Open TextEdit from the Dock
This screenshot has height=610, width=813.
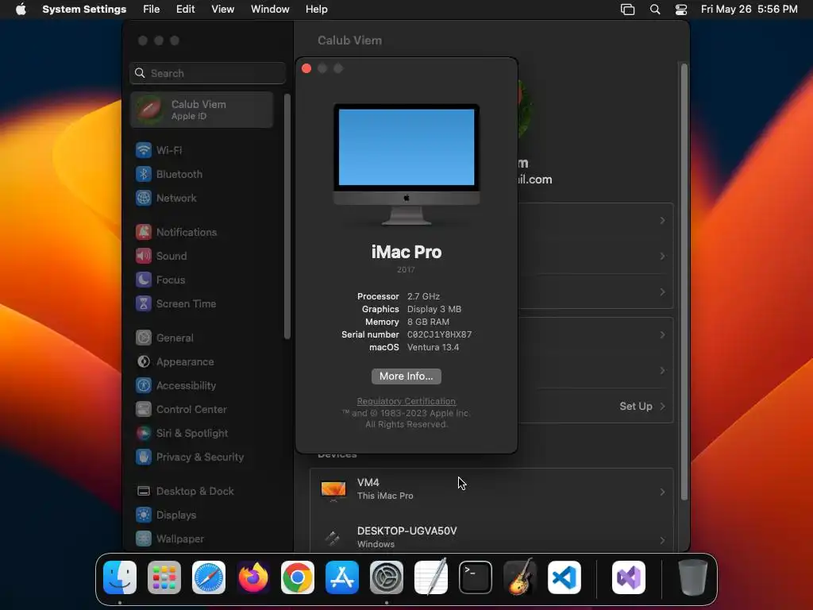coord(431,577)
